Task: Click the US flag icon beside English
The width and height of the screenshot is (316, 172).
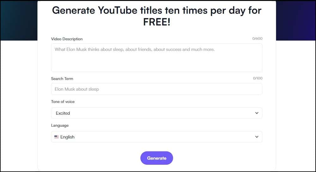Action: pos(57,137)
